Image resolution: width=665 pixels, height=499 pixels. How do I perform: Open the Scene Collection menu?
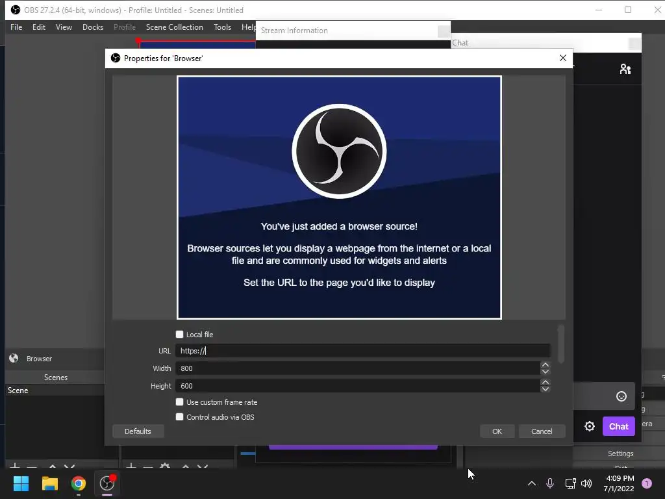tap(174, 27)
